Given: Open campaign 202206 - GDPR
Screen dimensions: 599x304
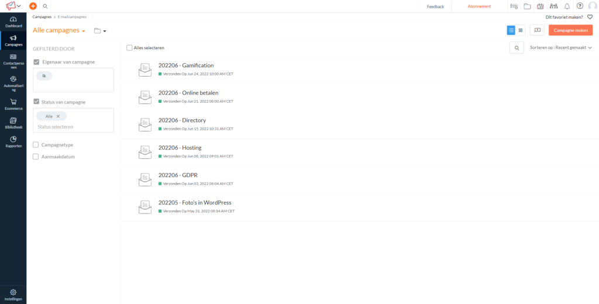Looking at the screenshot, I should tap(178, 175).
